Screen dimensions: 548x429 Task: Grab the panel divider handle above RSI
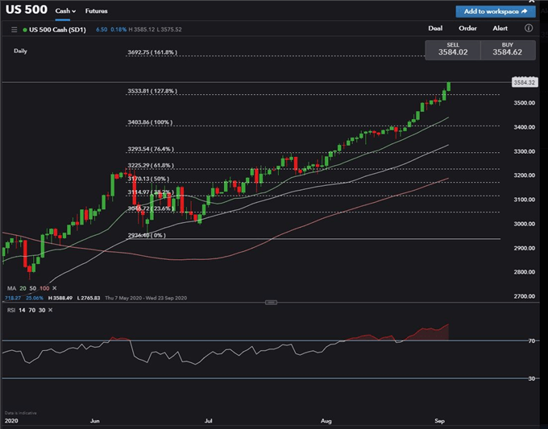pyautogui.click(x=271, y=303)
